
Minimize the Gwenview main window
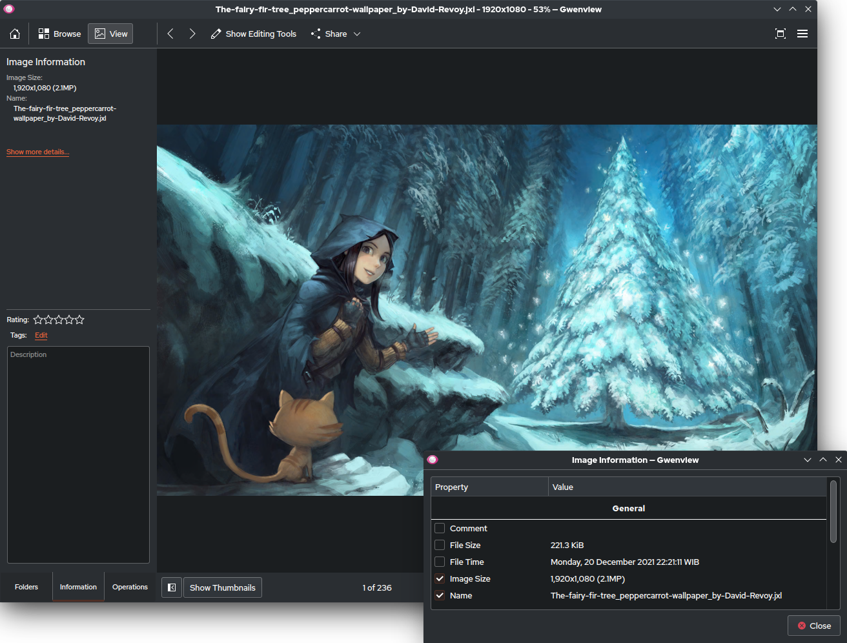(x=777, y=9)
